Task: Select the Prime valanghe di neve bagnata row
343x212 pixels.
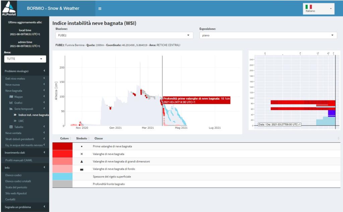Action: 196,146
